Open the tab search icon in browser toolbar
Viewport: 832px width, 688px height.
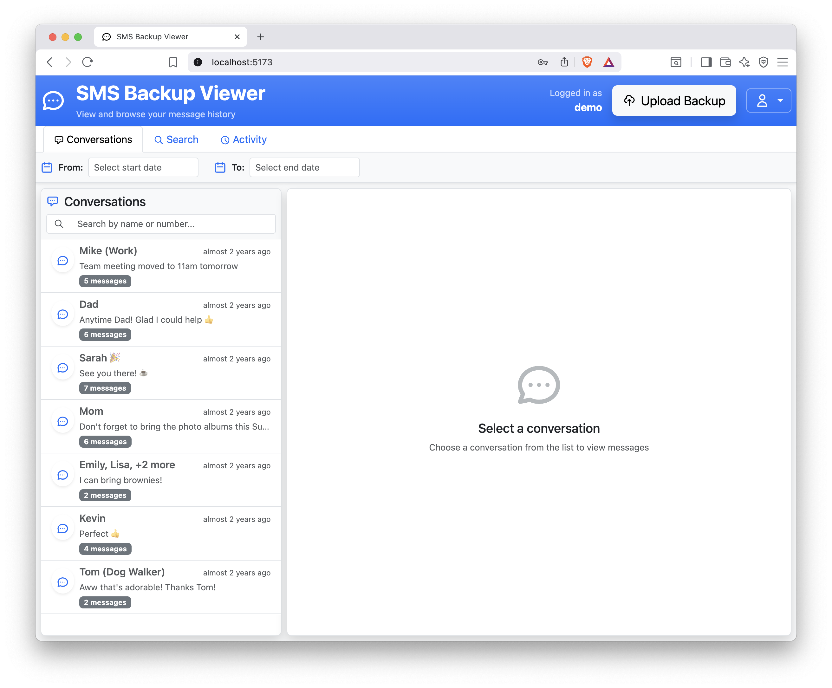[676, 62]
